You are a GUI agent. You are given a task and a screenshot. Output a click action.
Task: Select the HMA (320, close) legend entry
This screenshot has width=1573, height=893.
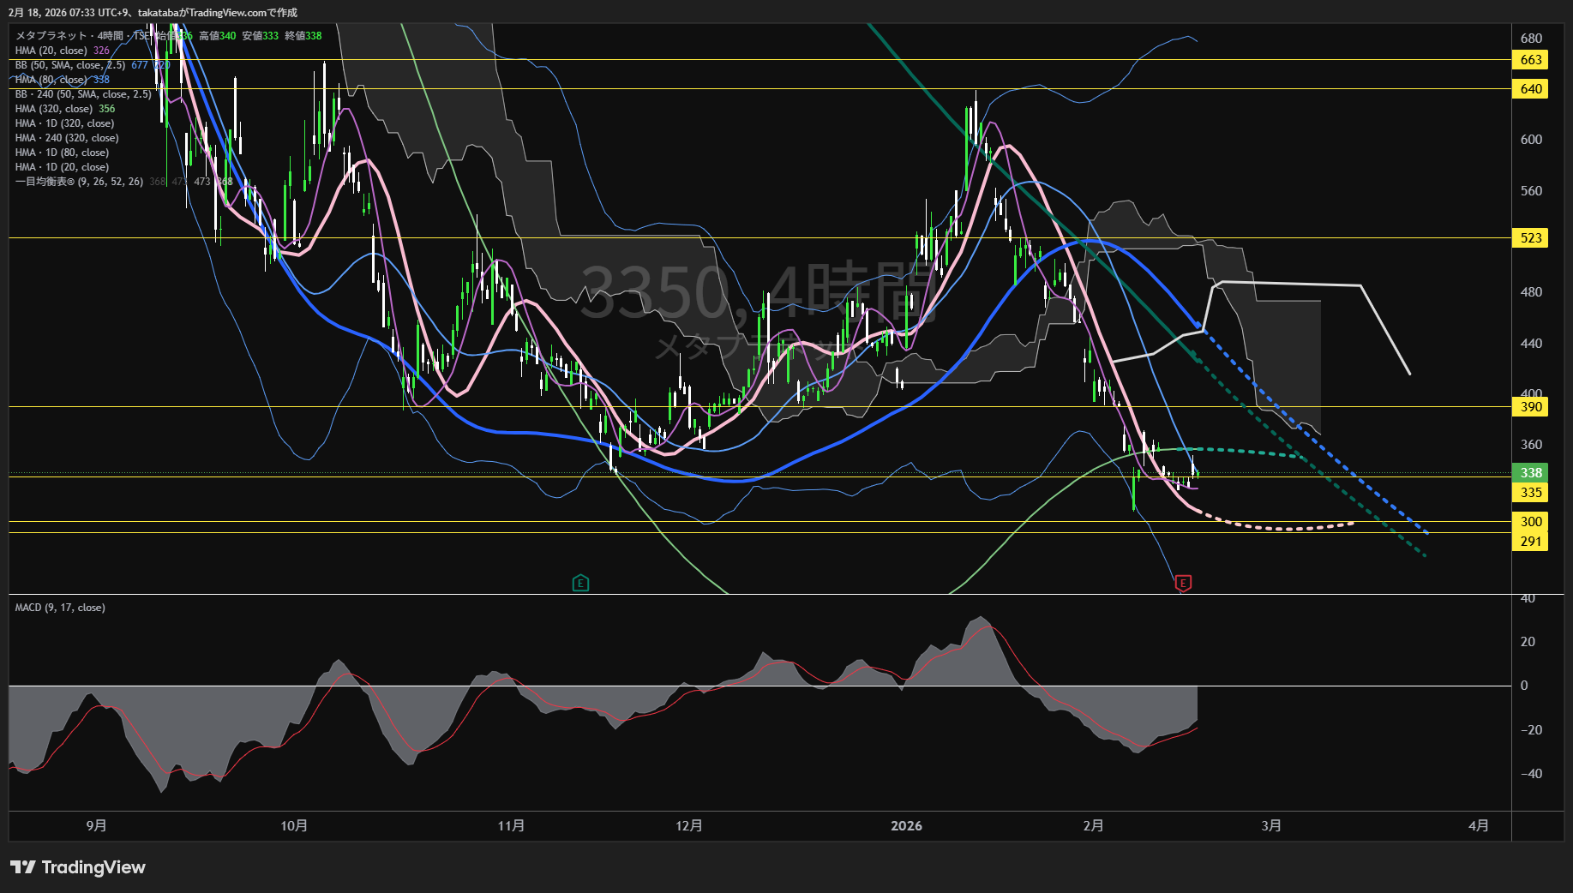click(x=53, y=109)
